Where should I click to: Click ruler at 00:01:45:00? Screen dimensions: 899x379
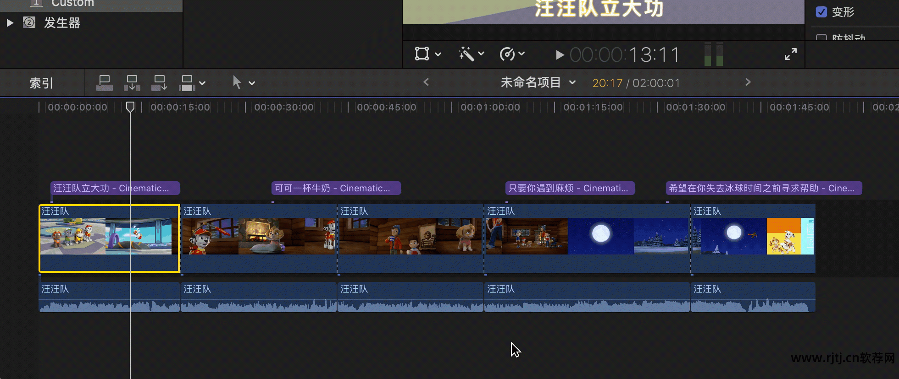point(799,107)
